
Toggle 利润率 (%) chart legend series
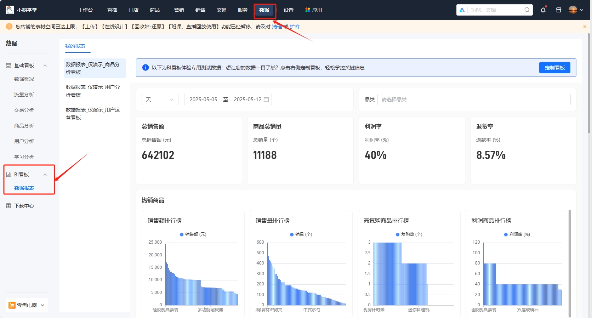point(517,234)
